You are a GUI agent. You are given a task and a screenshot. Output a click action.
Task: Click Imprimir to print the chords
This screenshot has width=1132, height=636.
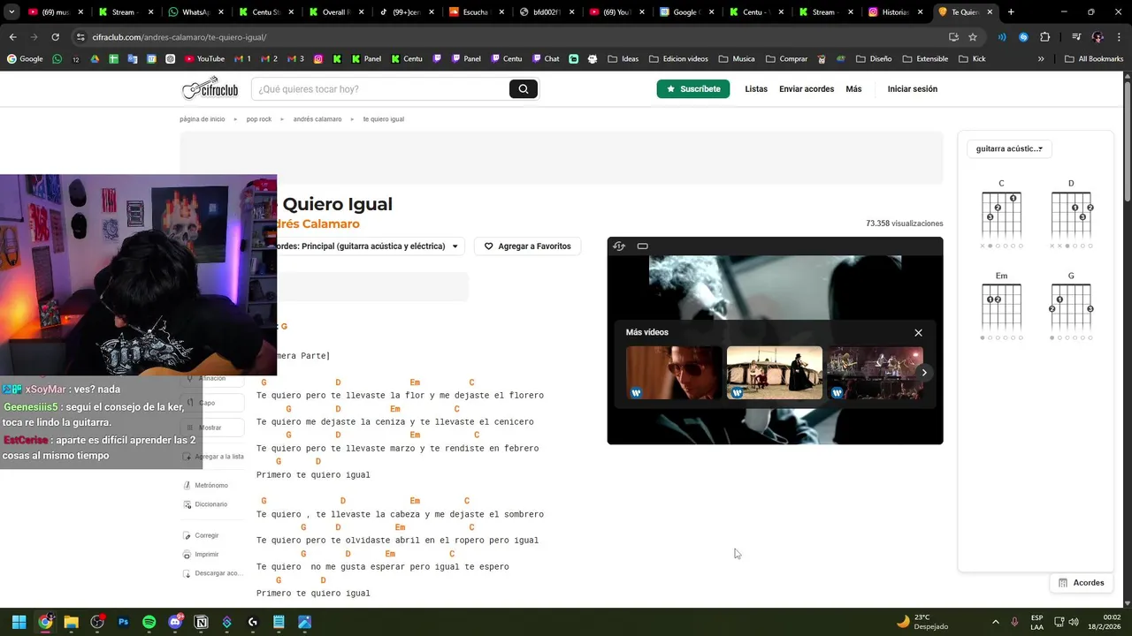201,555
